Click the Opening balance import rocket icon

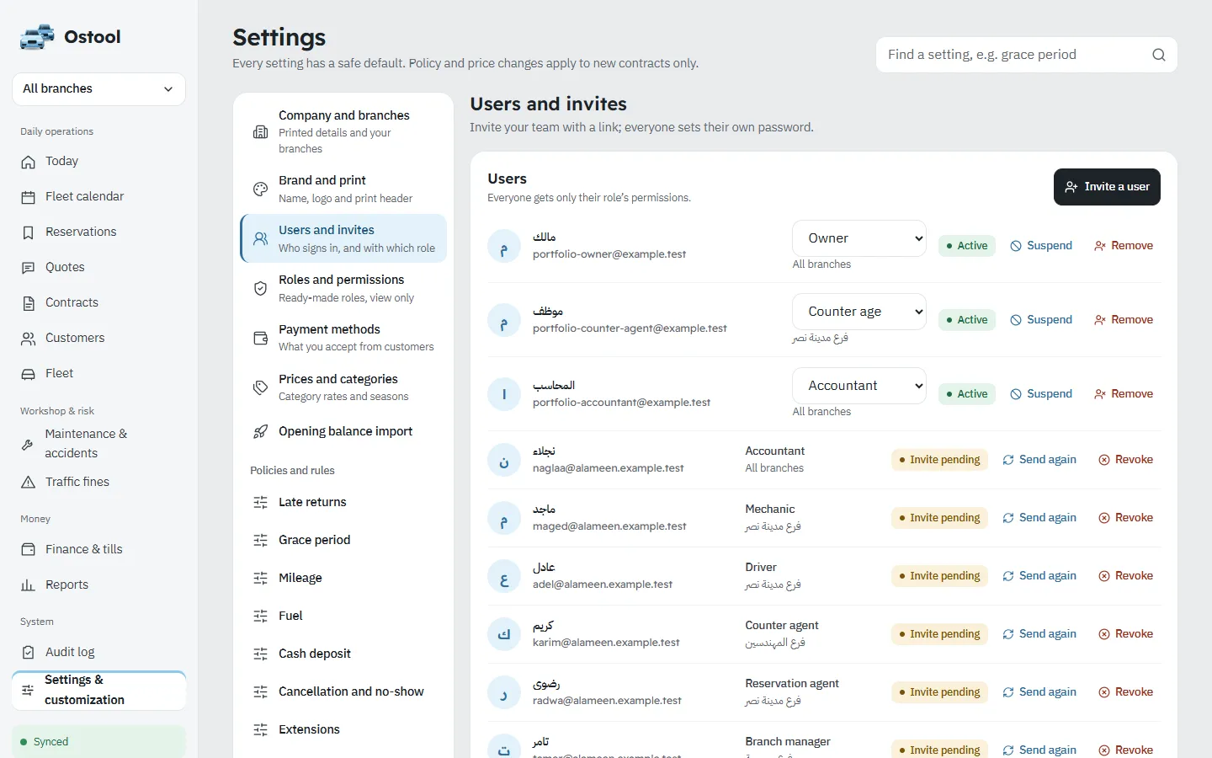pos(261,432)
